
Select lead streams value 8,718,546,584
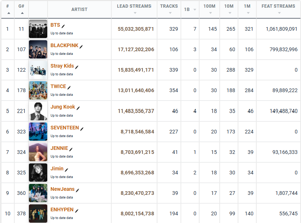click(137, 132)
